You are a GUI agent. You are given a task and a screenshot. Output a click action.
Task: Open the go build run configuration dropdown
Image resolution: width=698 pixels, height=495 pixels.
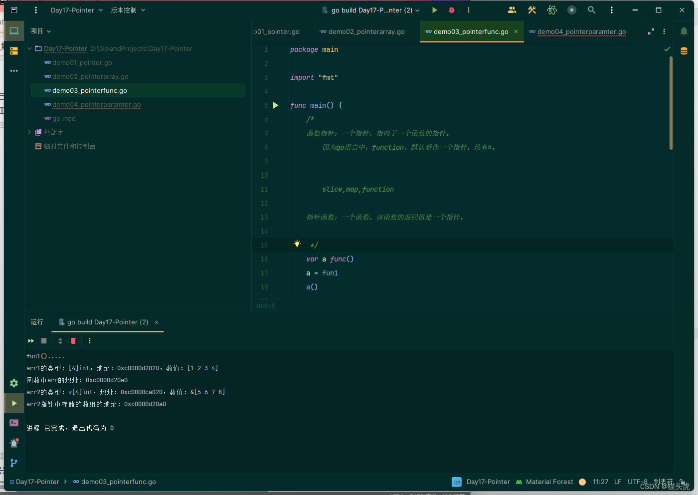pyautogui.click(x=371, y=10)
